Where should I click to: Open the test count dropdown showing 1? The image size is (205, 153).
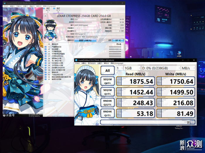click(x=119, y=68)
